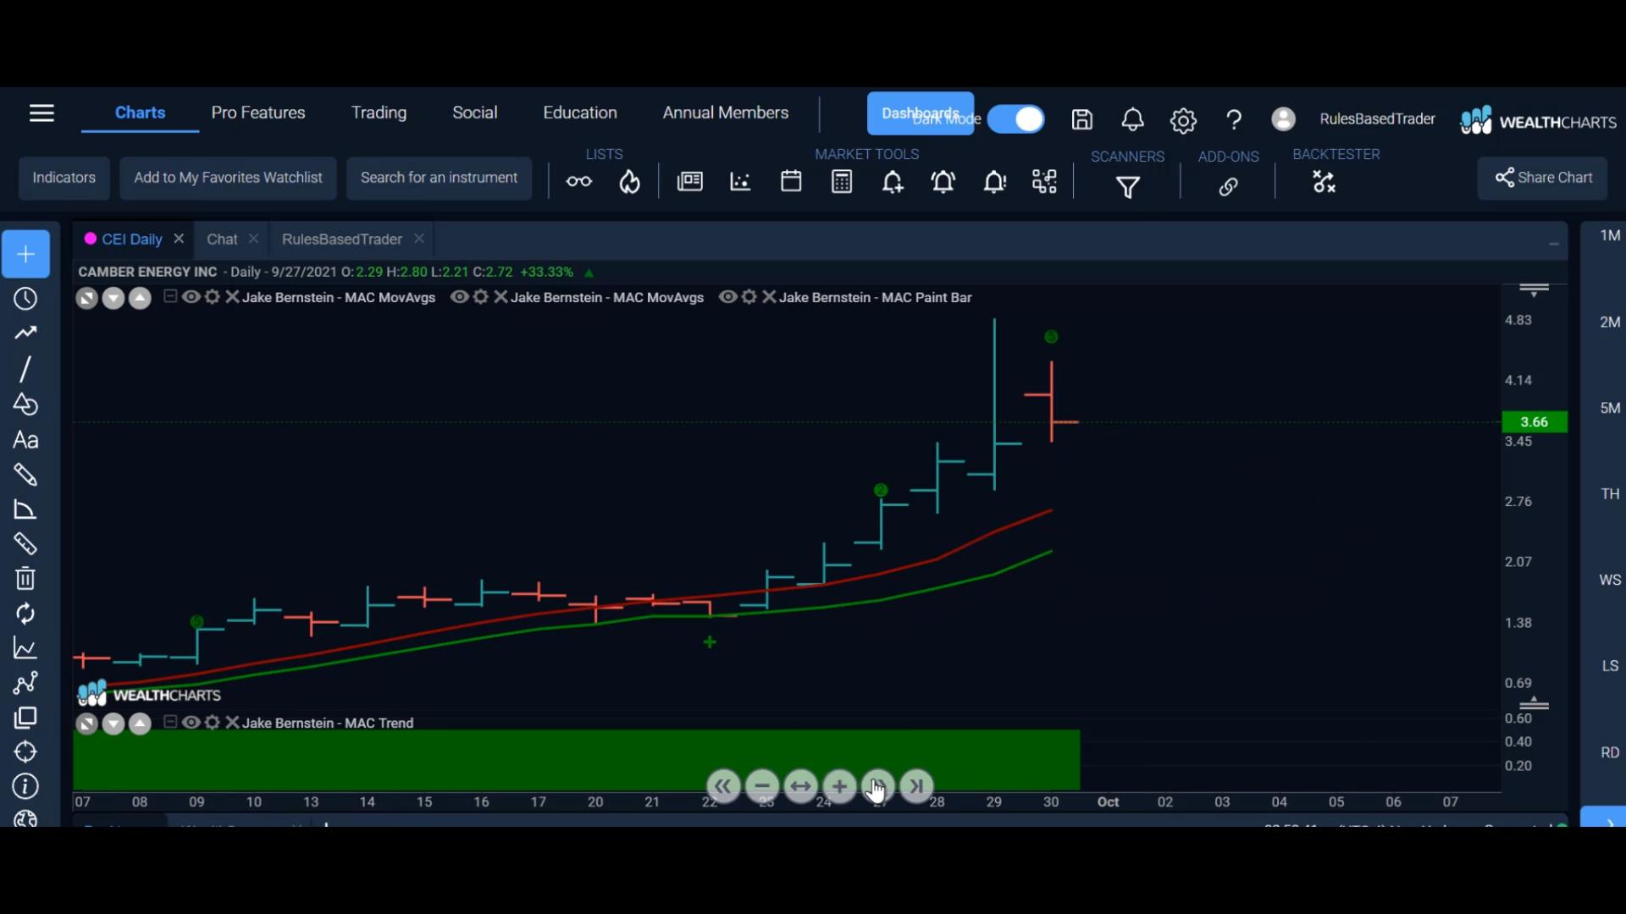1626x914 pixels.
Task: Click Add to My Favorites Watchlist
Action: (228, 178)
